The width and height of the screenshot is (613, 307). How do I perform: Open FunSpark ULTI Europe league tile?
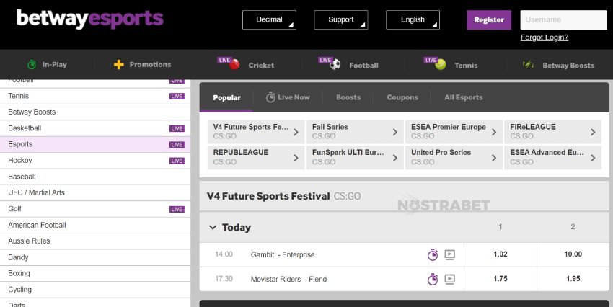click(x=355, y=157)
